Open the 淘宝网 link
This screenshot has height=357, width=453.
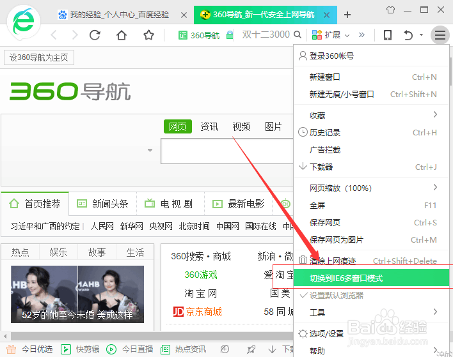point(201,294)
